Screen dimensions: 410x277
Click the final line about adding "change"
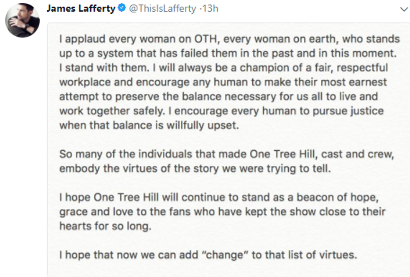coord(208,254)
